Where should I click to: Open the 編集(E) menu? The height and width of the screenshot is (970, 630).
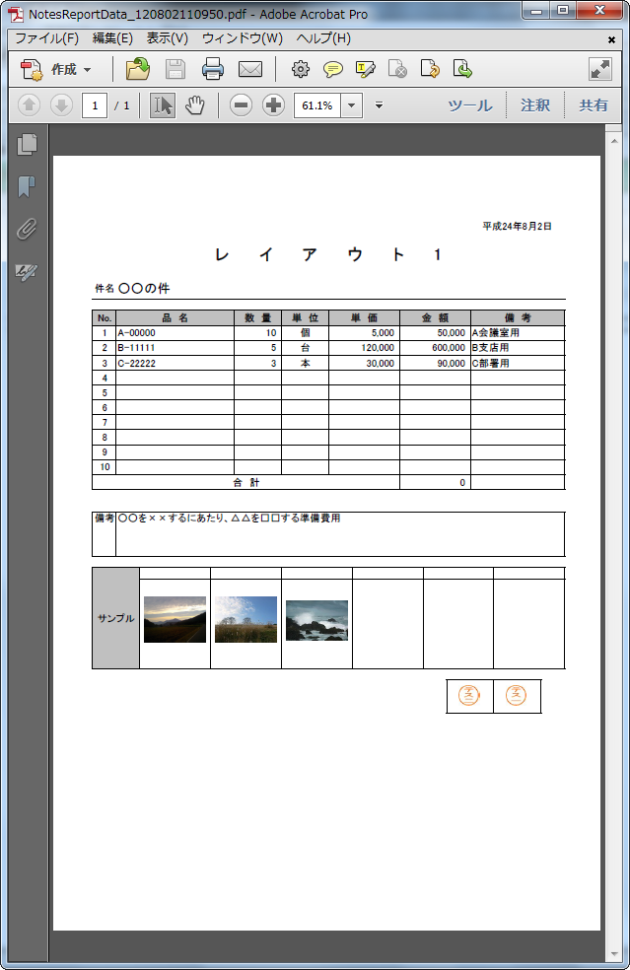(x=112, y=38)
